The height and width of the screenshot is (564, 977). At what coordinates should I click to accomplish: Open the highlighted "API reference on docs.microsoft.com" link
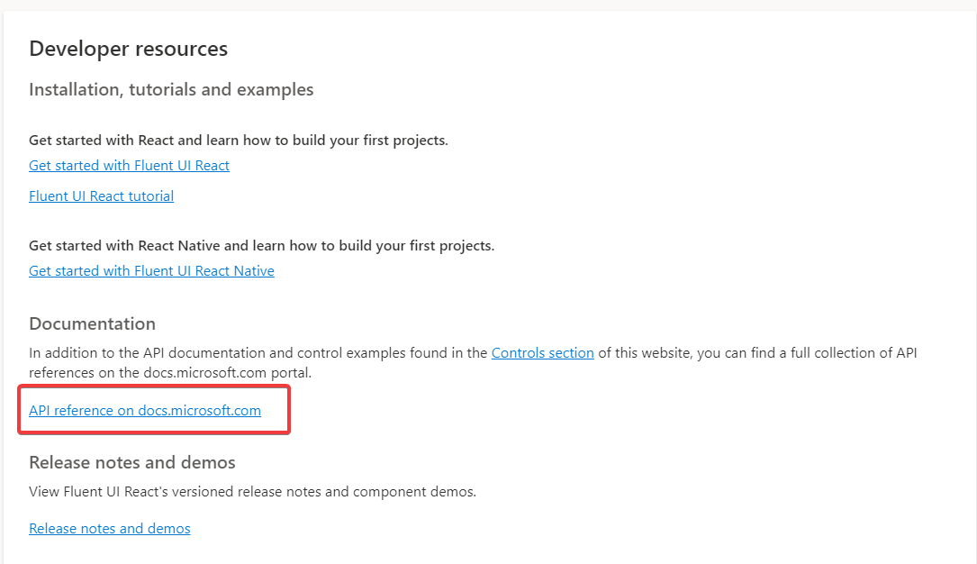pyautogui.click(x=145, y=410)
